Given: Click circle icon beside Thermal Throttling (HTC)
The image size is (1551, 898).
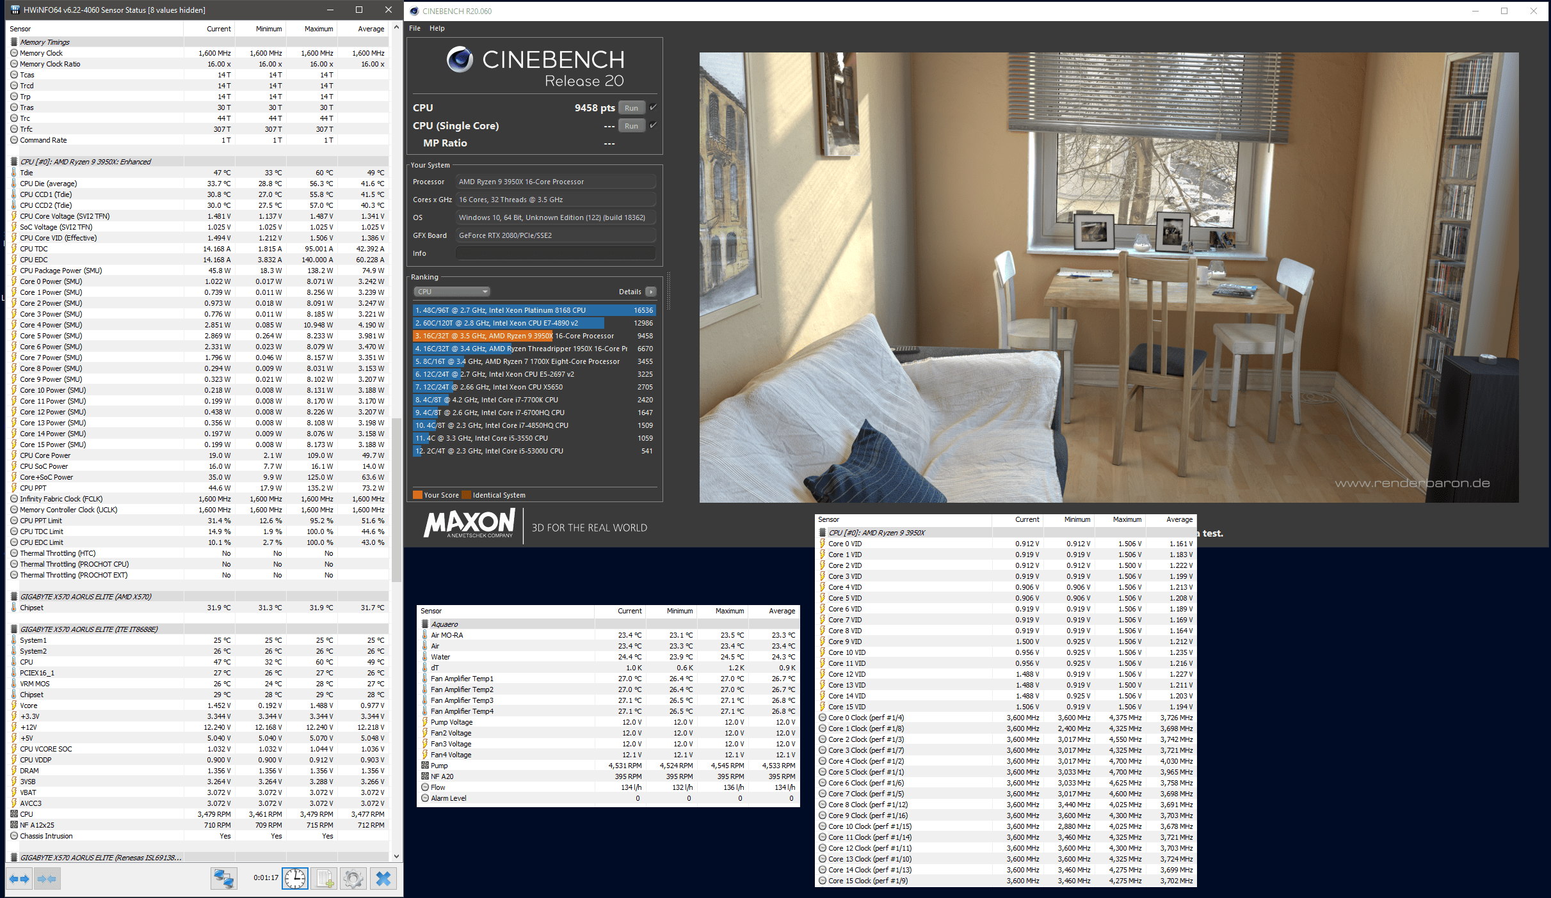Looking at the screenshot, I should click(x=14, y=553).
